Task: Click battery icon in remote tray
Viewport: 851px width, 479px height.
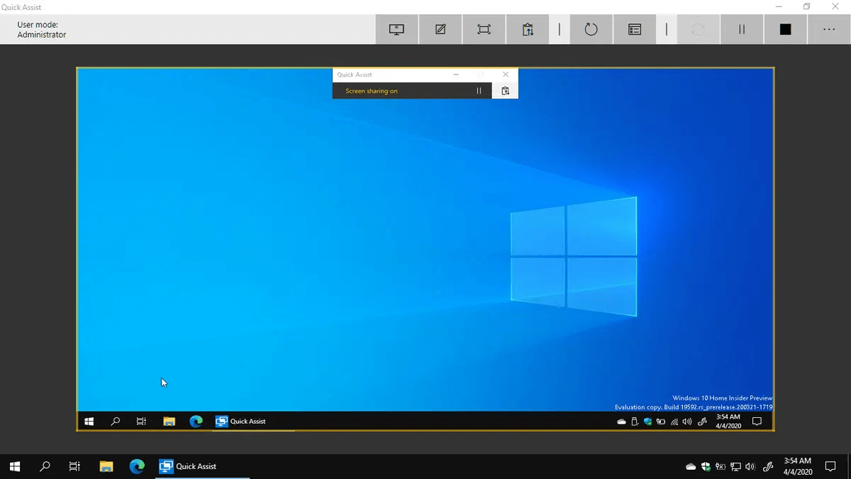Action: [661, 422]
